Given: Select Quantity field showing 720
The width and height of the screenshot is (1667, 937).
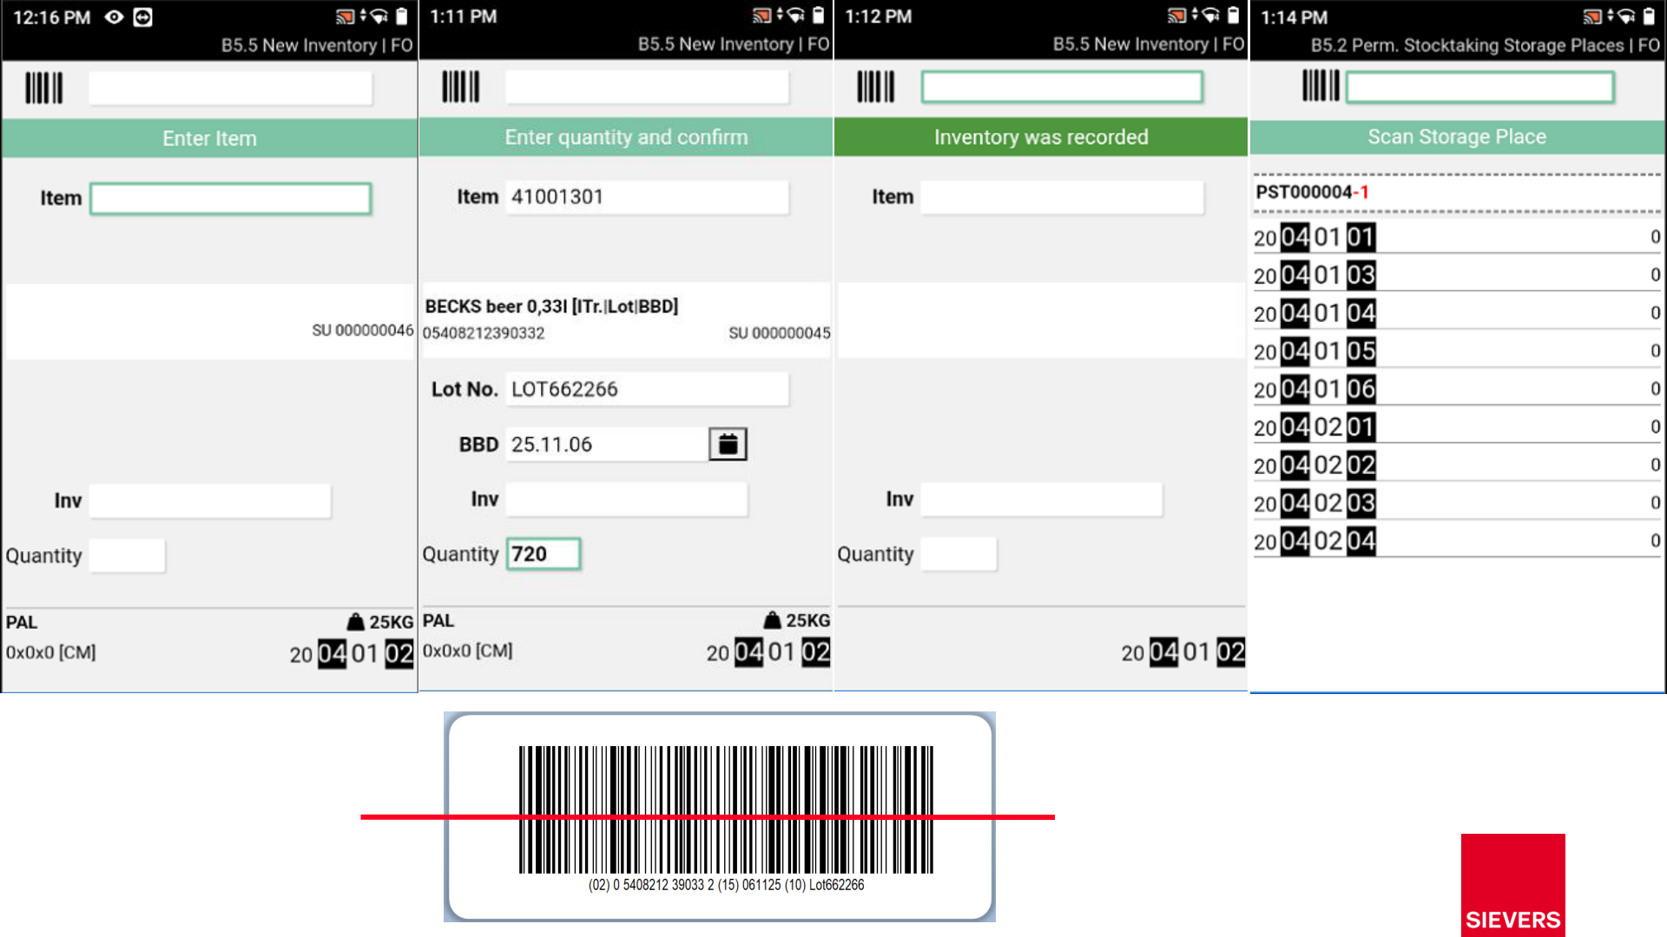Looking at the screenshot, I should coord(544,554).
